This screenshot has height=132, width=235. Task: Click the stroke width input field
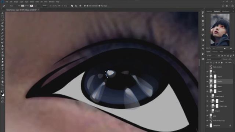click(36, 6)
